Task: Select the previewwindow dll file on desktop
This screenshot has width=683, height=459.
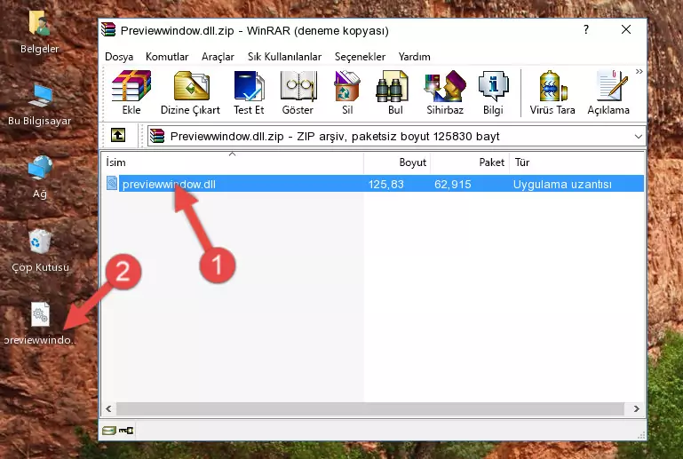Action: pyautogui.click(x=40, y=324)
